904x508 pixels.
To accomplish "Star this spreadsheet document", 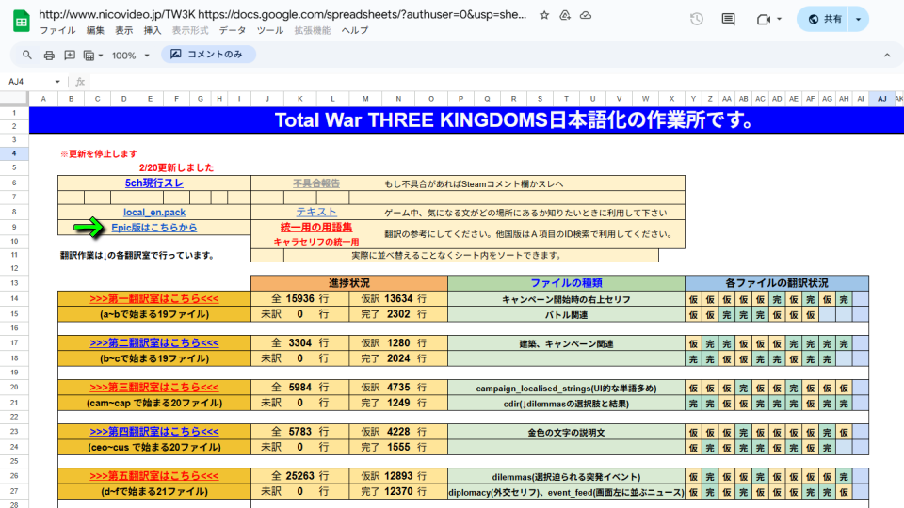I will click(x=544, y=16).
